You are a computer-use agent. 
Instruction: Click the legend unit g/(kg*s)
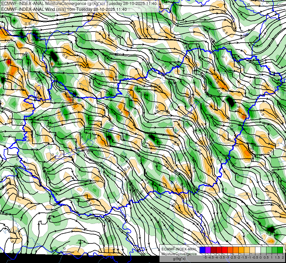point(179,259)
